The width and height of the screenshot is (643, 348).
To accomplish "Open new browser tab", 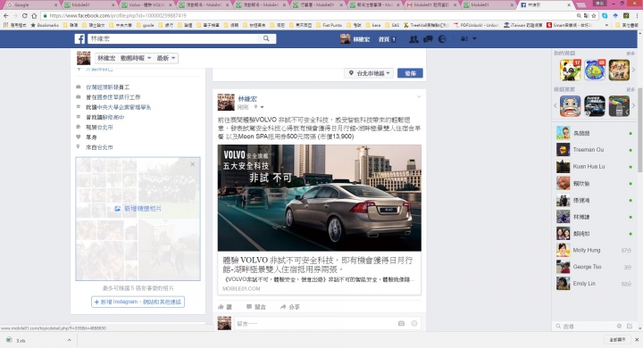I will [x=580, y=5].
